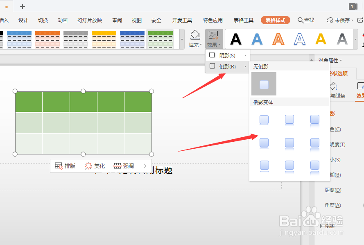Pick first reflection variant in middle row
The image size is (364, 245).
(264, 143)
